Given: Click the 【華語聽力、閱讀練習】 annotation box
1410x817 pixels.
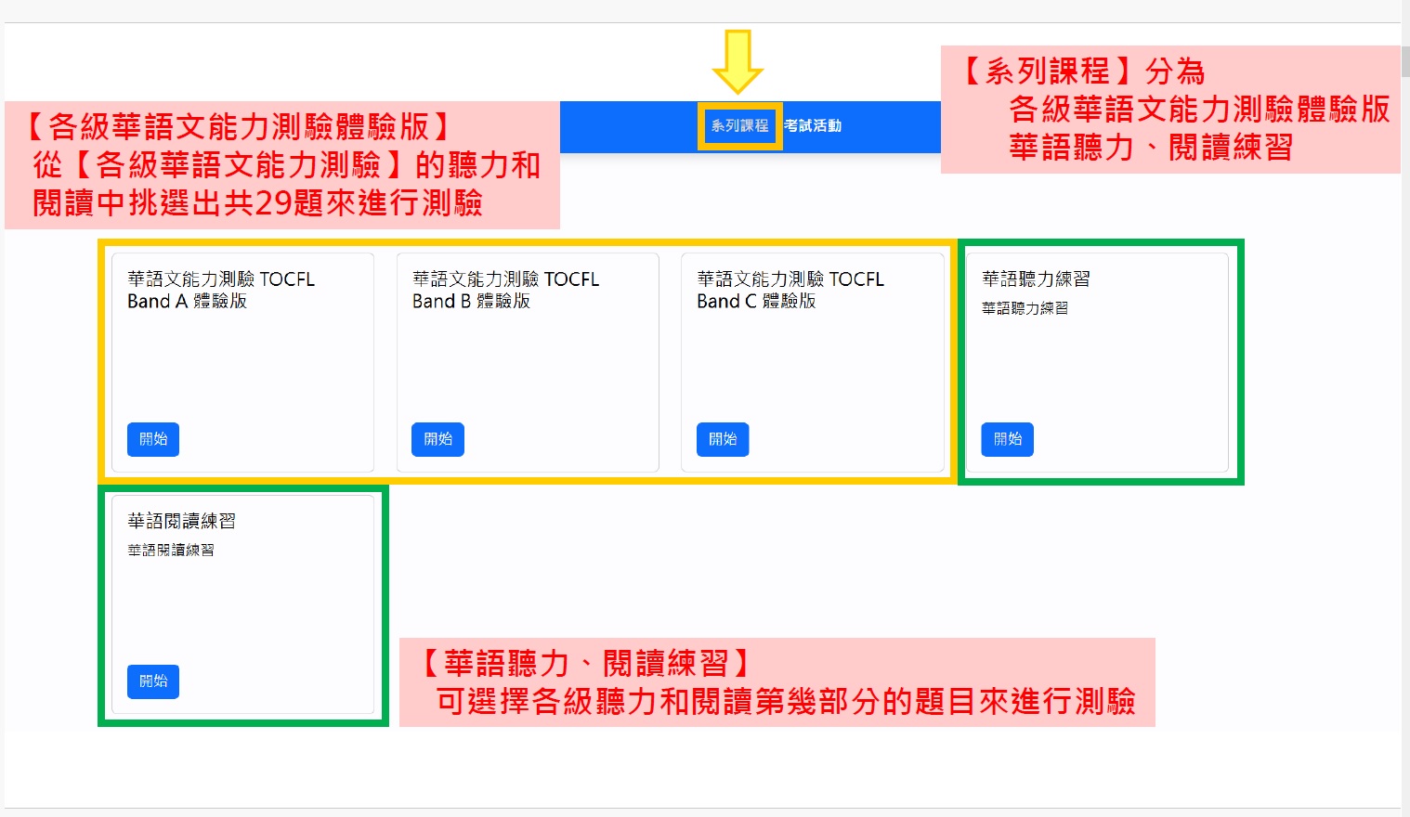Looking at the screenshot, I should [x=777, y=682].
